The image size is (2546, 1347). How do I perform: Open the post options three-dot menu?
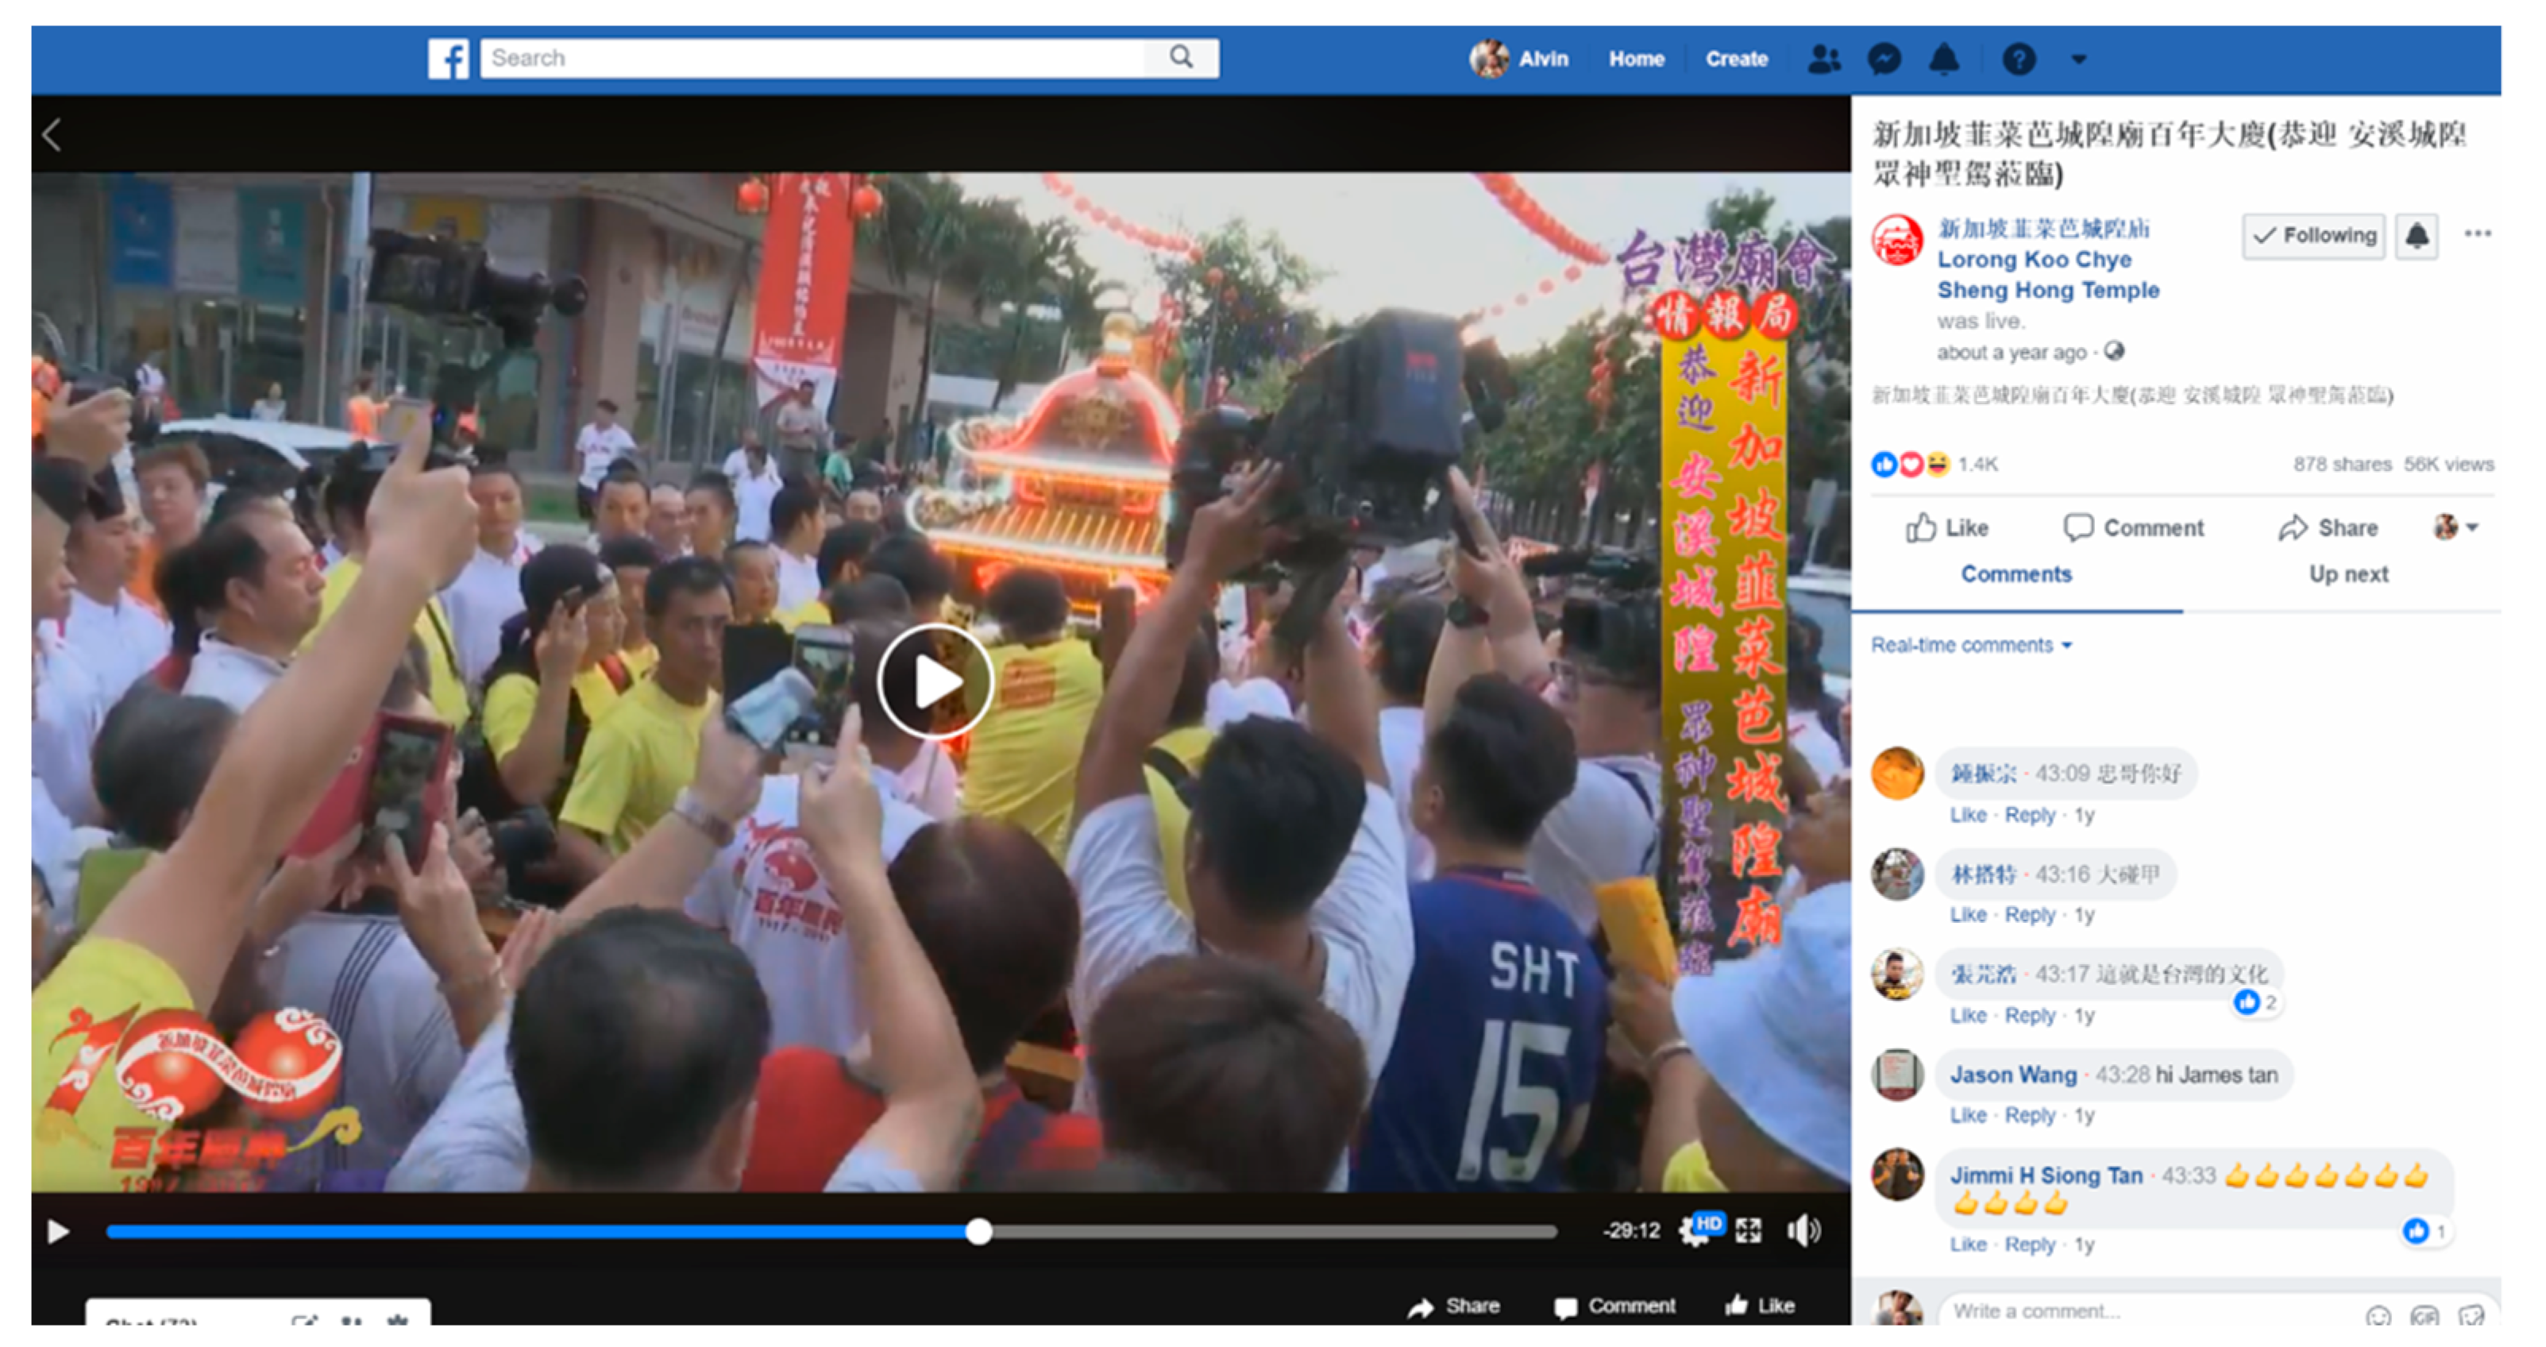point(2477,234)
